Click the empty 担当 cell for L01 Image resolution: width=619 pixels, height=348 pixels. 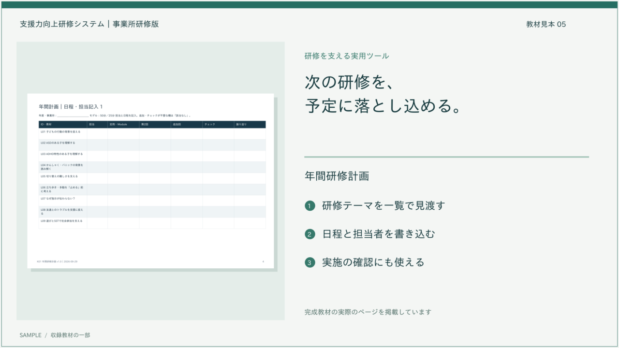[x=97, y=133]
